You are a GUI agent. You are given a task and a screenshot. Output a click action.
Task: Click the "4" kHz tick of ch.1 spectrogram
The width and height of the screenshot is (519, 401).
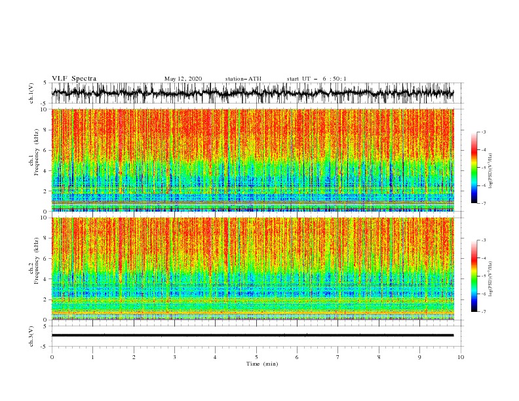(46, 171)
